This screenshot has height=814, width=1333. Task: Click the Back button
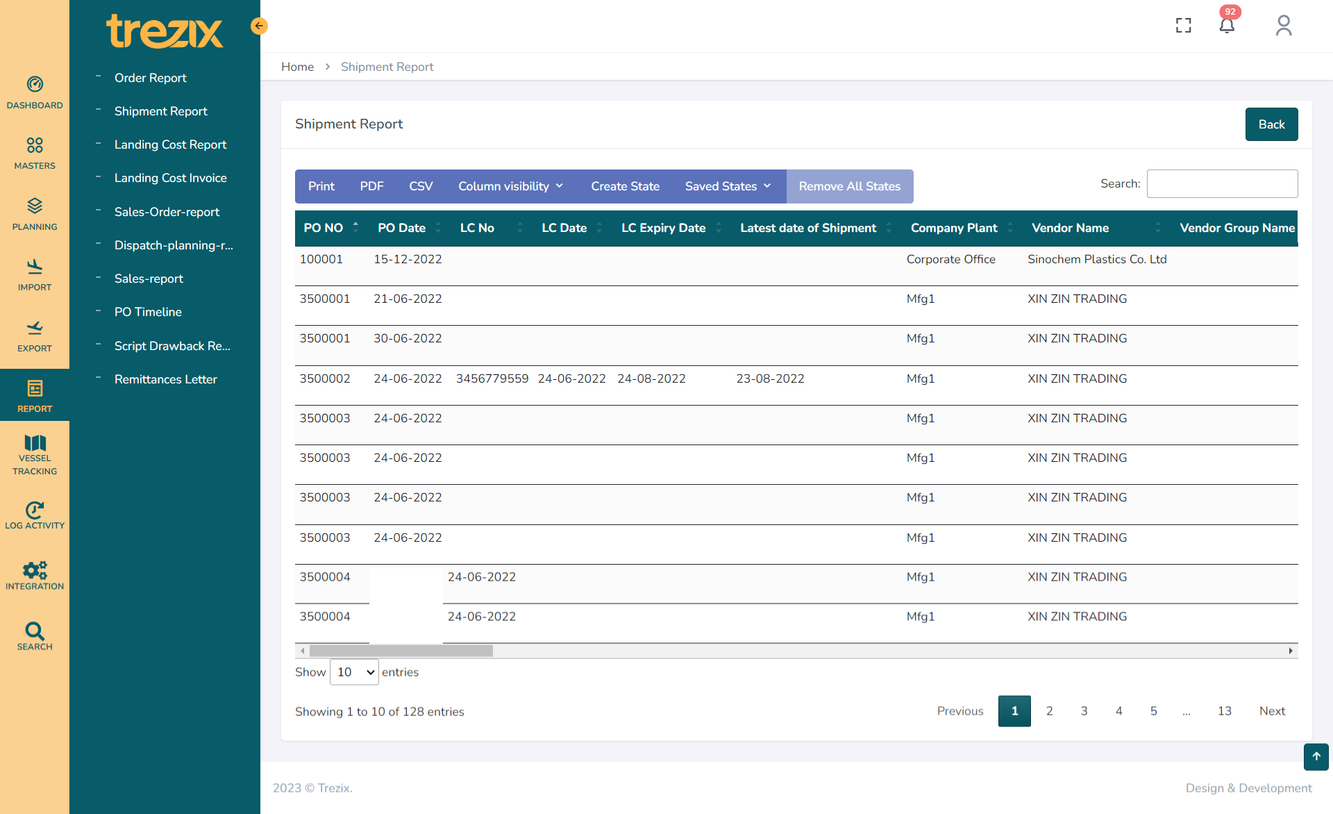(x=1271, y=124)
